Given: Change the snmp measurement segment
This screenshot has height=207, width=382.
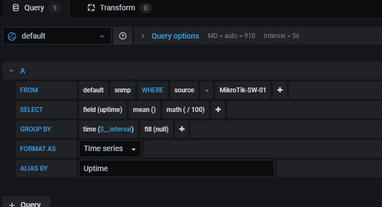Looking at the screenshot, I should click(123, 90).
